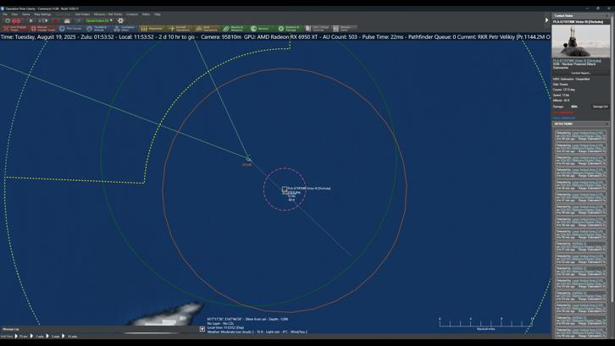This screenshot has height=346, width=615.
Task: Open the Throttle & Altitude window
Action: pyautogui.click(x=97, y=29)
